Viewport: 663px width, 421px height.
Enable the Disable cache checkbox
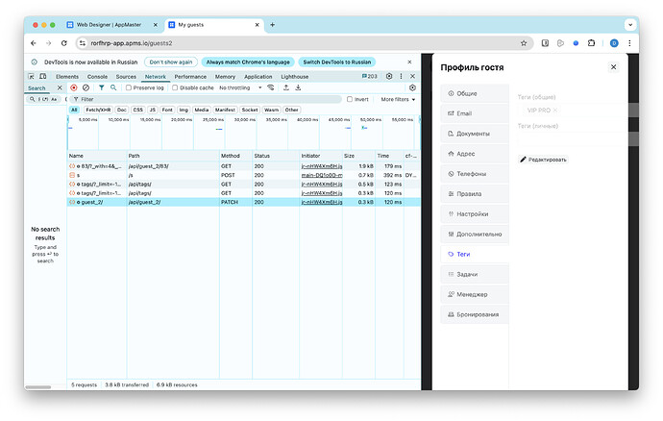tap(175, 87)
